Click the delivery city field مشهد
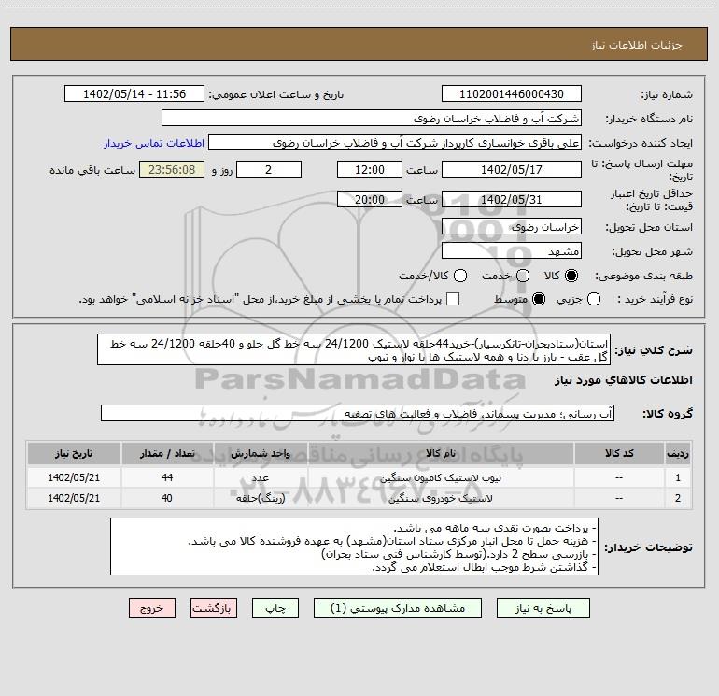 pos(512,251)
